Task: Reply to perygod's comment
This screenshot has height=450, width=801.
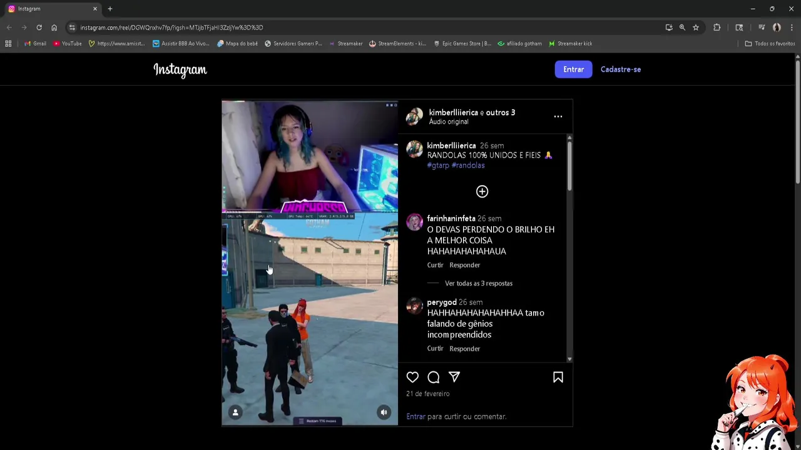Action: [464, 349]
